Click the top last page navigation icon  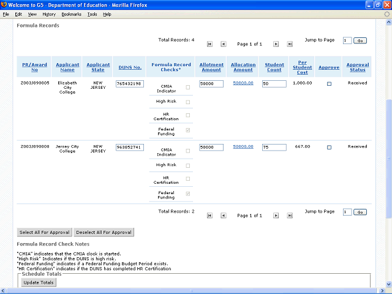coord(290,44)
